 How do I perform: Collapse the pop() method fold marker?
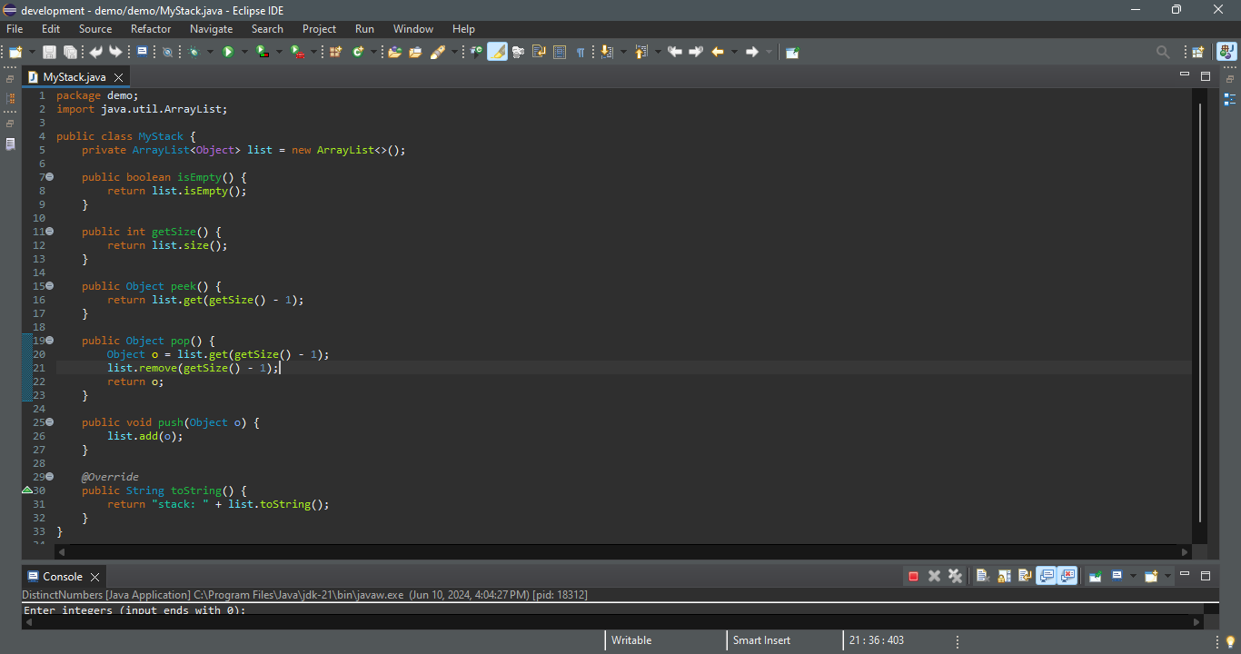coord(49,341)
